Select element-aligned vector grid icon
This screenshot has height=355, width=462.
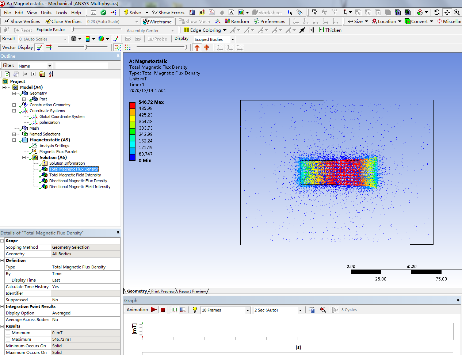tap(118, 47)
